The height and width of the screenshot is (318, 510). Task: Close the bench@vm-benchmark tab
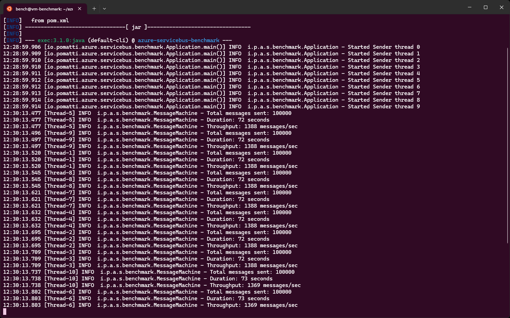coord(80,9)
